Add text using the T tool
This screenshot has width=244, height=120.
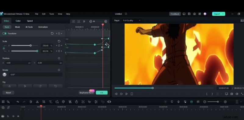50,102
